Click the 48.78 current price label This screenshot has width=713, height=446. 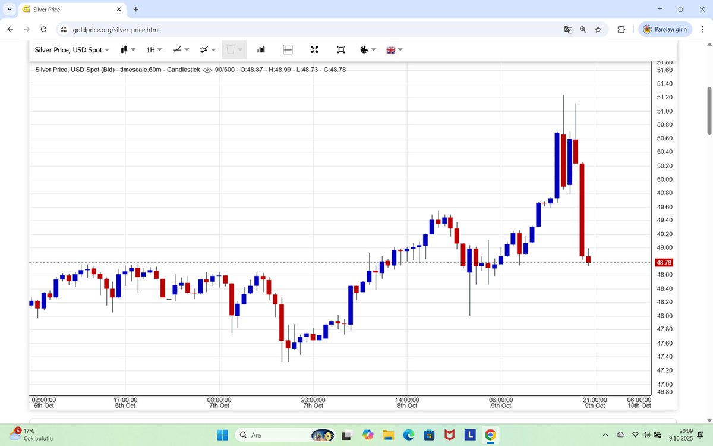click(664, 262)
